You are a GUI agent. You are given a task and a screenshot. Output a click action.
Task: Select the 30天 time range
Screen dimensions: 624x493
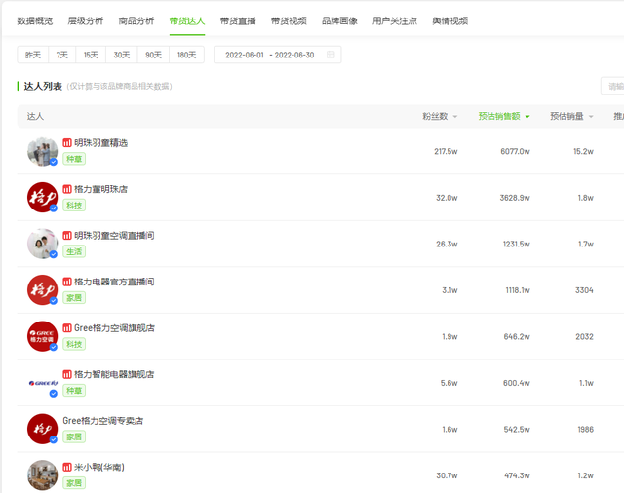tap(122, 55)
